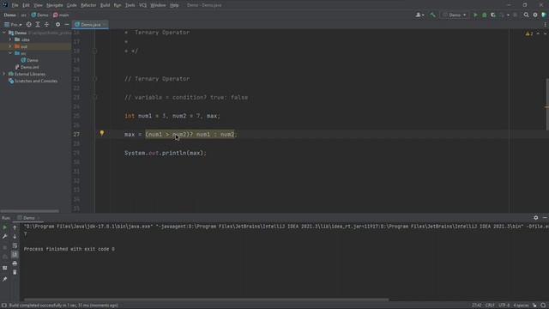Hide the Run tool window

click(545, 218)
